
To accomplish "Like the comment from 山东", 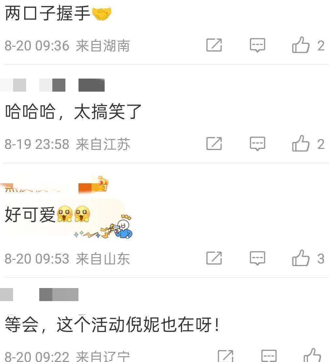I will [x=301, y=258].
